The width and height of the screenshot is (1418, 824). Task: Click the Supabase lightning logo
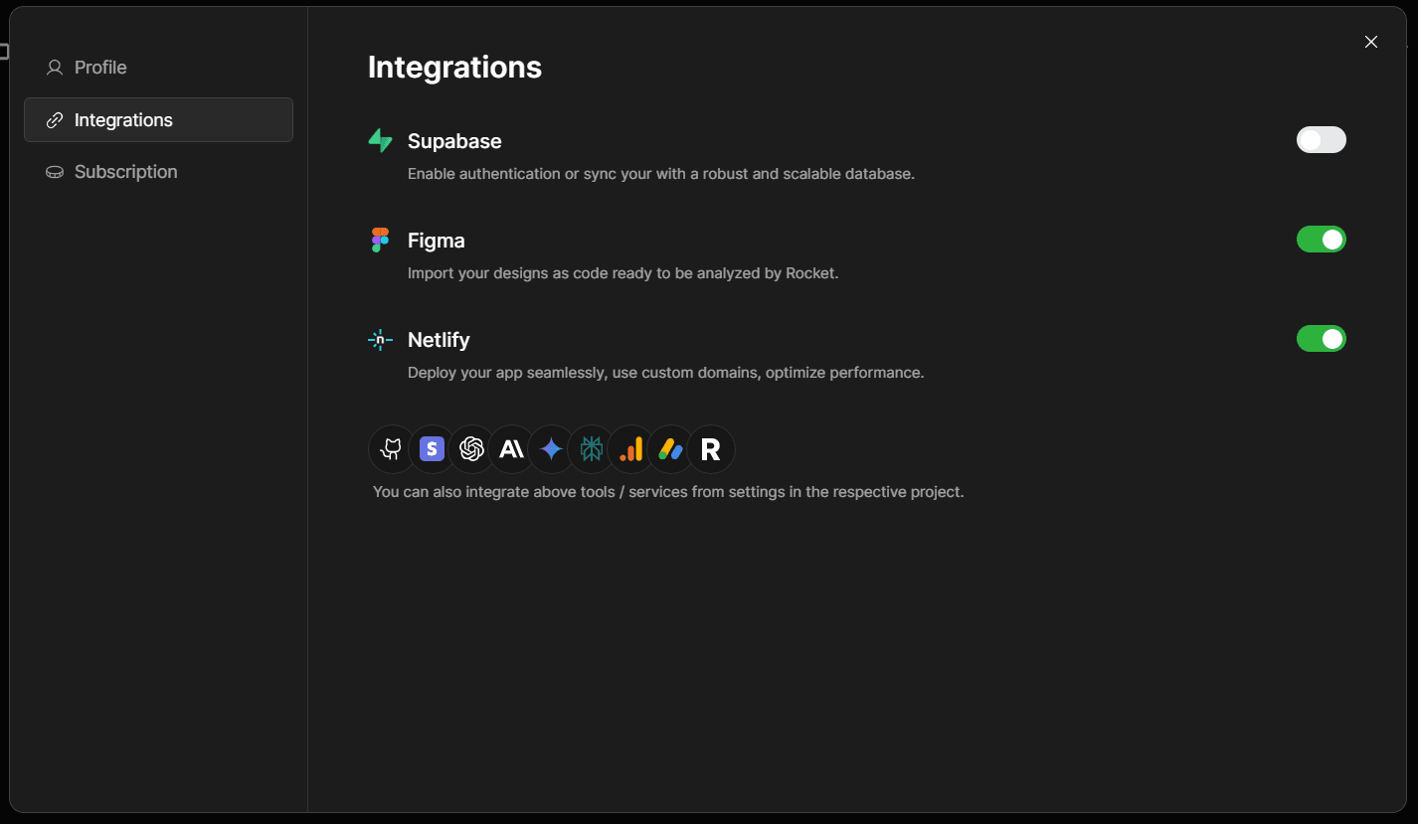pos(380,140)
